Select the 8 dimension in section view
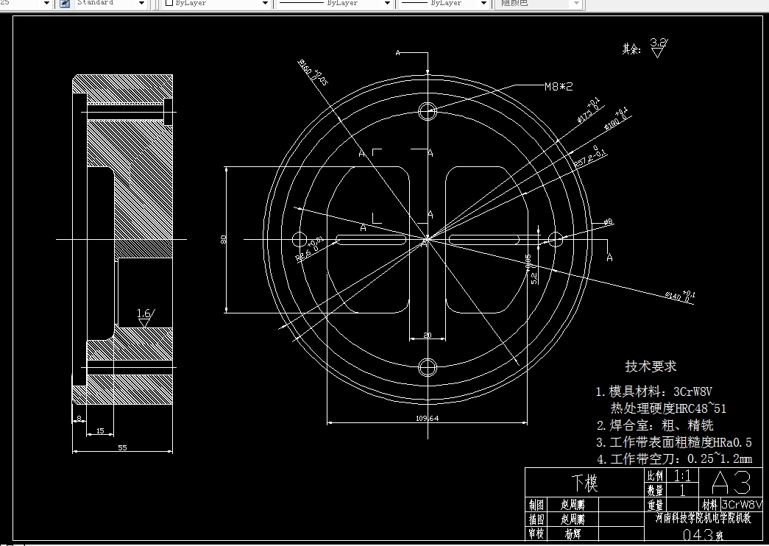The height and width of the screenshot is (546, 769). pos(79,419)
